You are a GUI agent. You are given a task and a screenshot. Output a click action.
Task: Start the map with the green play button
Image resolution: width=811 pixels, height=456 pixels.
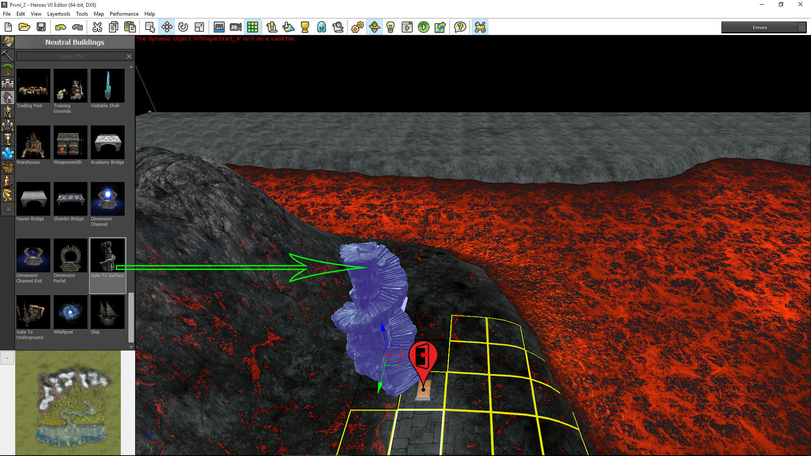[x=424, y=27]
